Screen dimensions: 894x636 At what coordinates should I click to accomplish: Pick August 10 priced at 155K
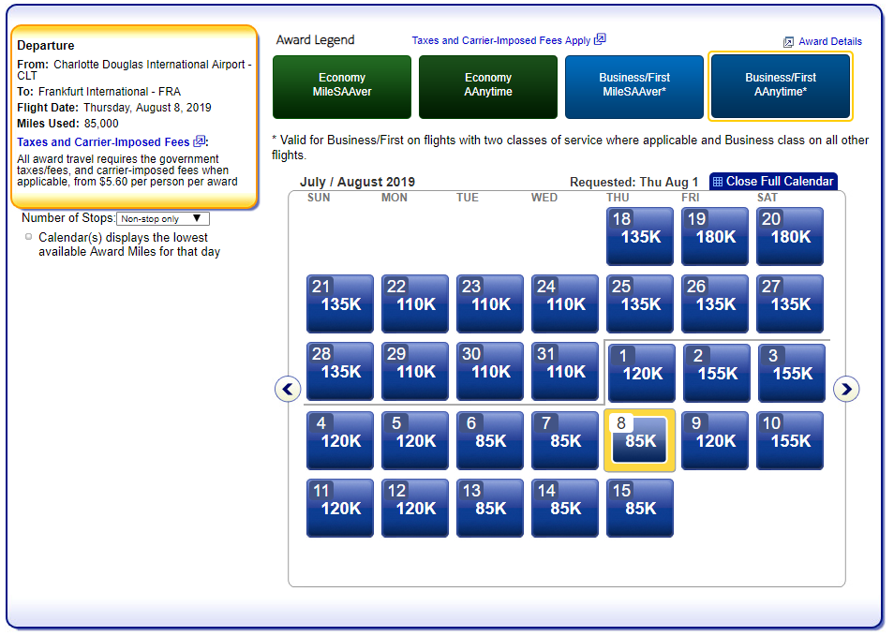790,440
